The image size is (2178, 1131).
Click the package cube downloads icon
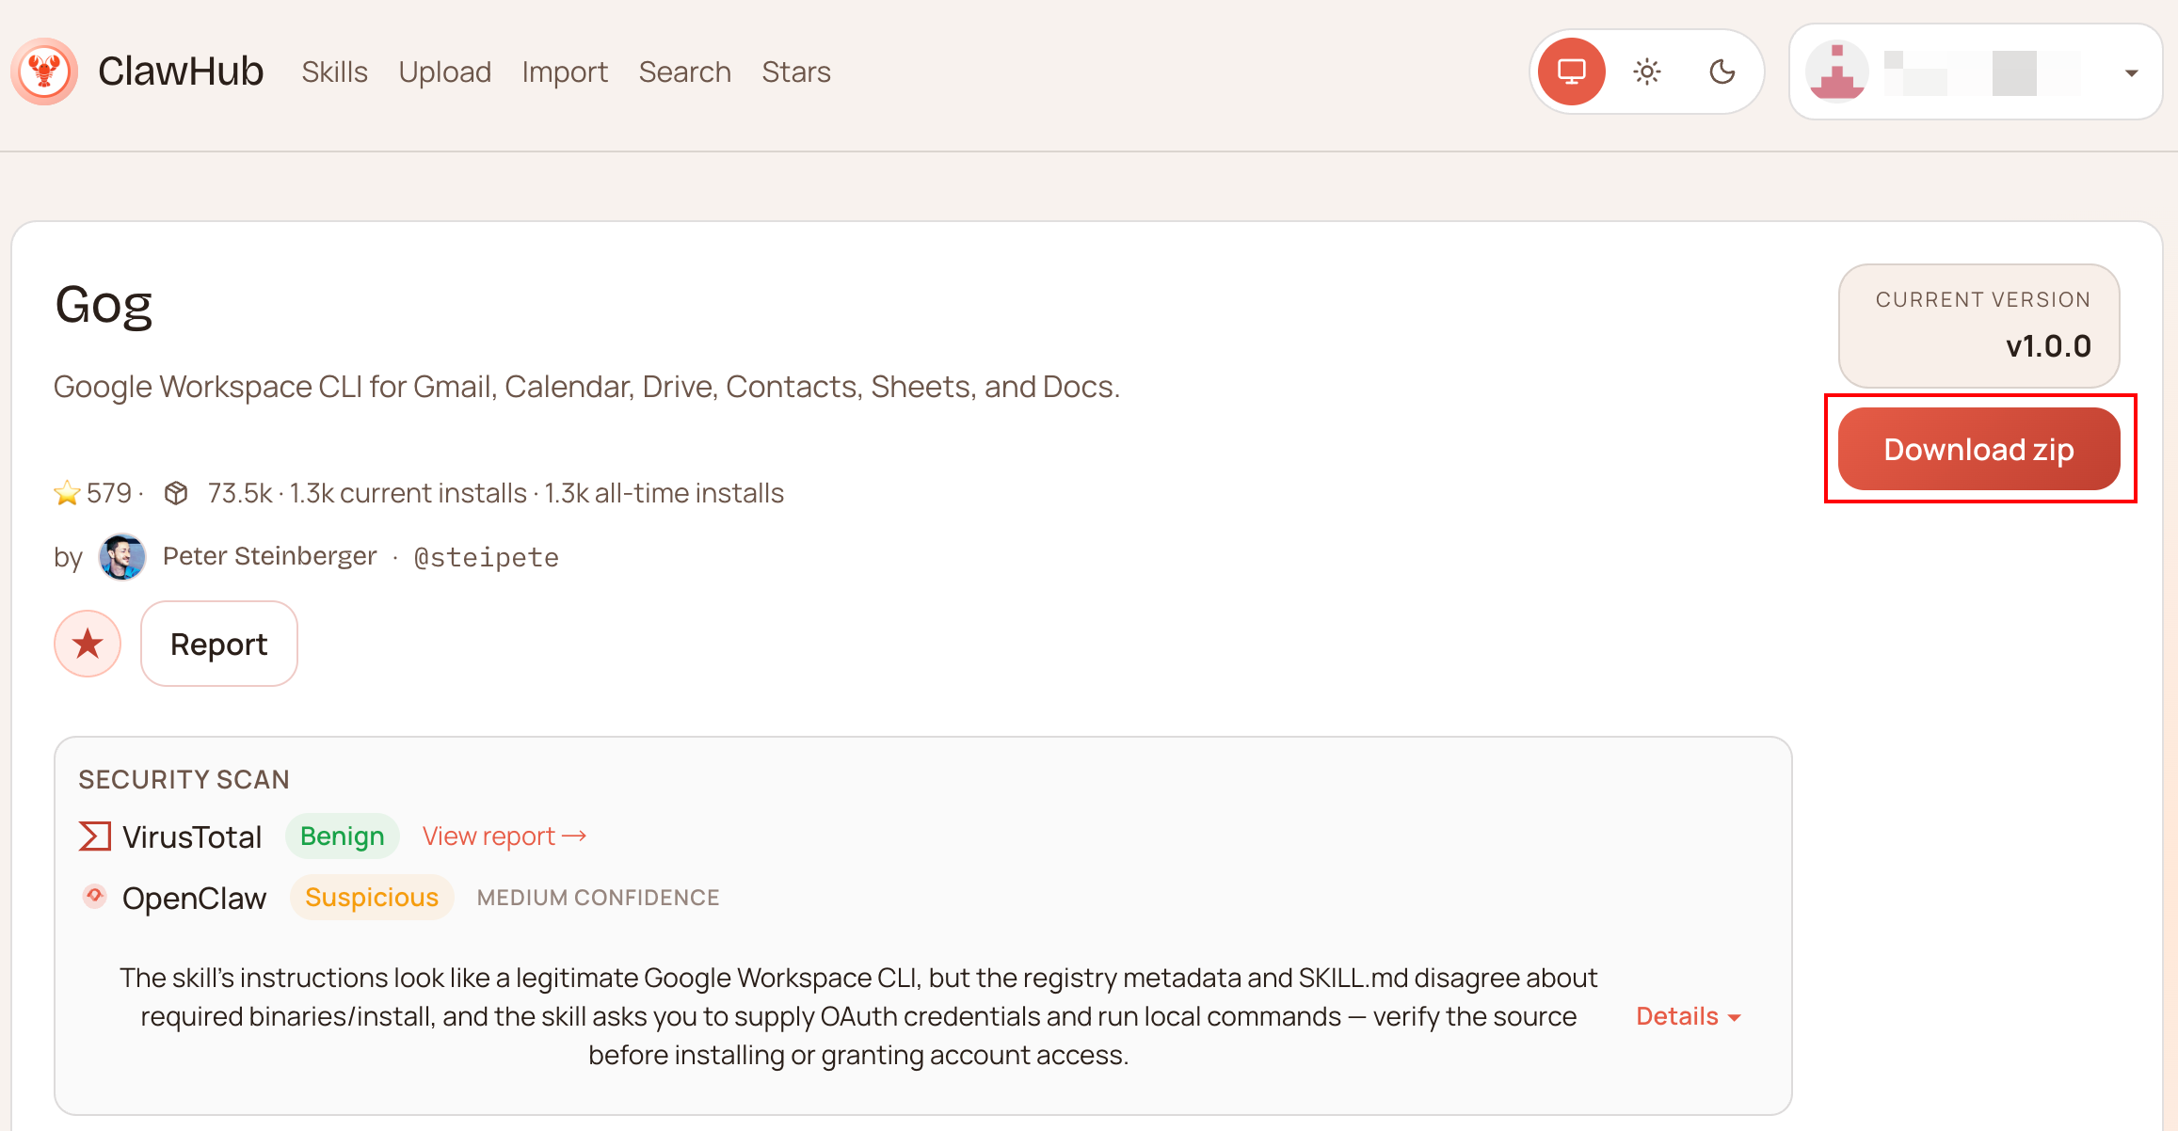coord(176,493)
